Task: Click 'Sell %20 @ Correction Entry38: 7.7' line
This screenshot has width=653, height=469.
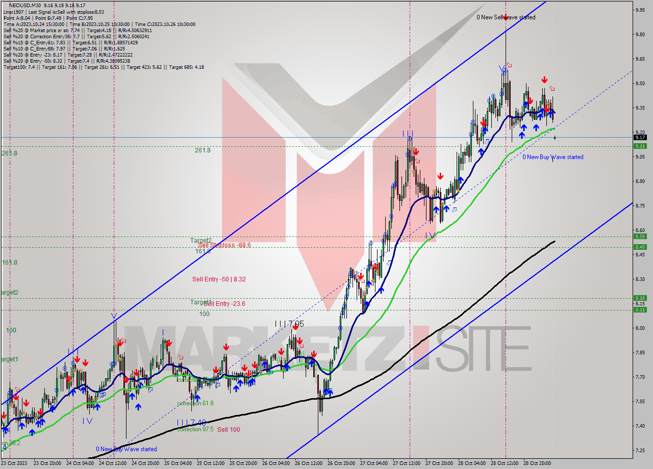Action: coord(76,36)
